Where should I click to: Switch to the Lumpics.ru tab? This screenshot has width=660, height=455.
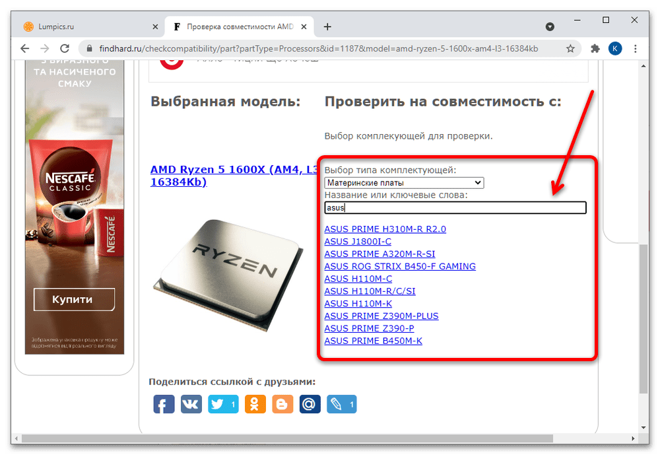88,26
